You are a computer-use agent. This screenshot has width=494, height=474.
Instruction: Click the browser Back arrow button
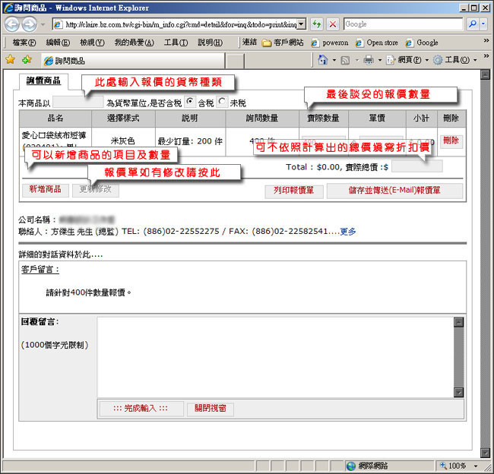[x=12, y=24]
